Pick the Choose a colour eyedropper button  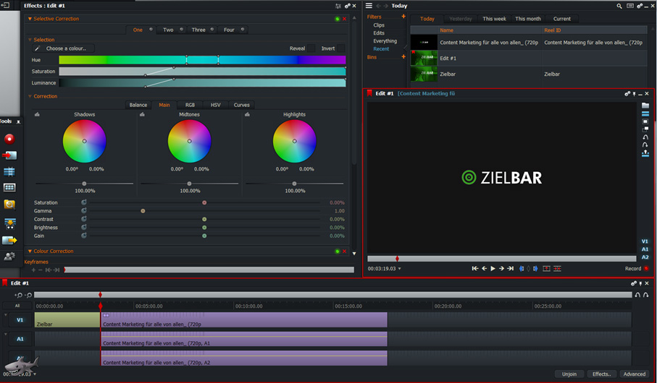coord(63,48)
